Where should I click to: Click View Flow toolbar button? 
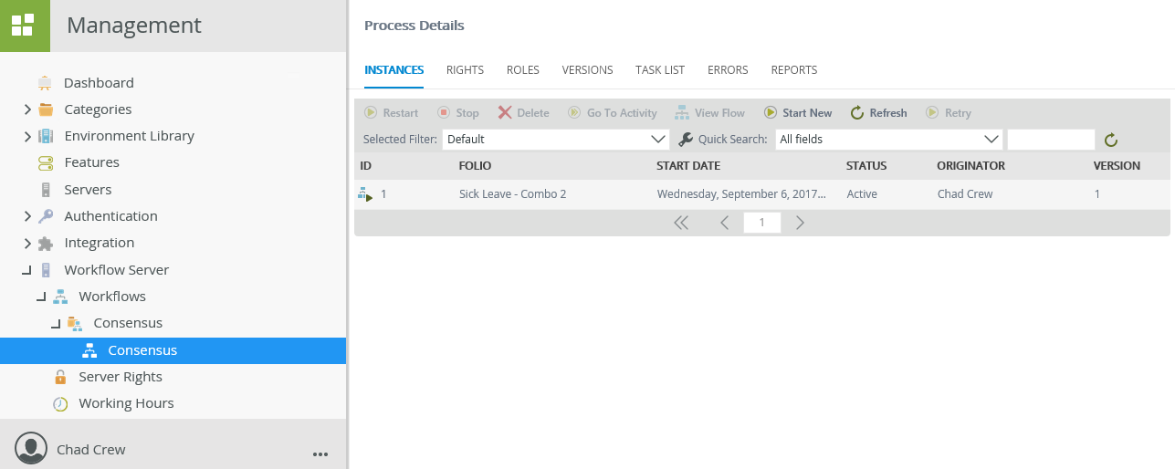pos(709,113)
